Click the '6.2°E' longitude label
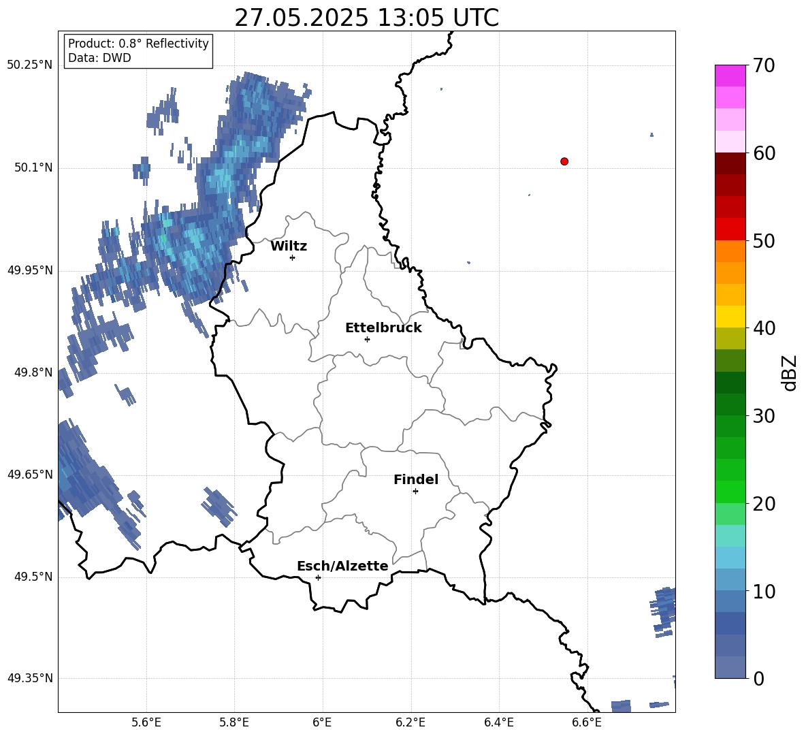 (410, 722)
